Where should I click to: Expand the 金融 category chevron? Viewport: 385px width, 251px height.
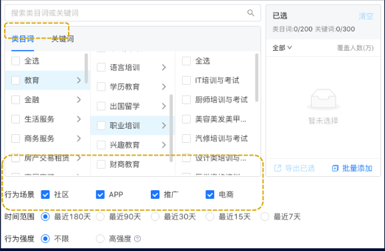[79, 99]
